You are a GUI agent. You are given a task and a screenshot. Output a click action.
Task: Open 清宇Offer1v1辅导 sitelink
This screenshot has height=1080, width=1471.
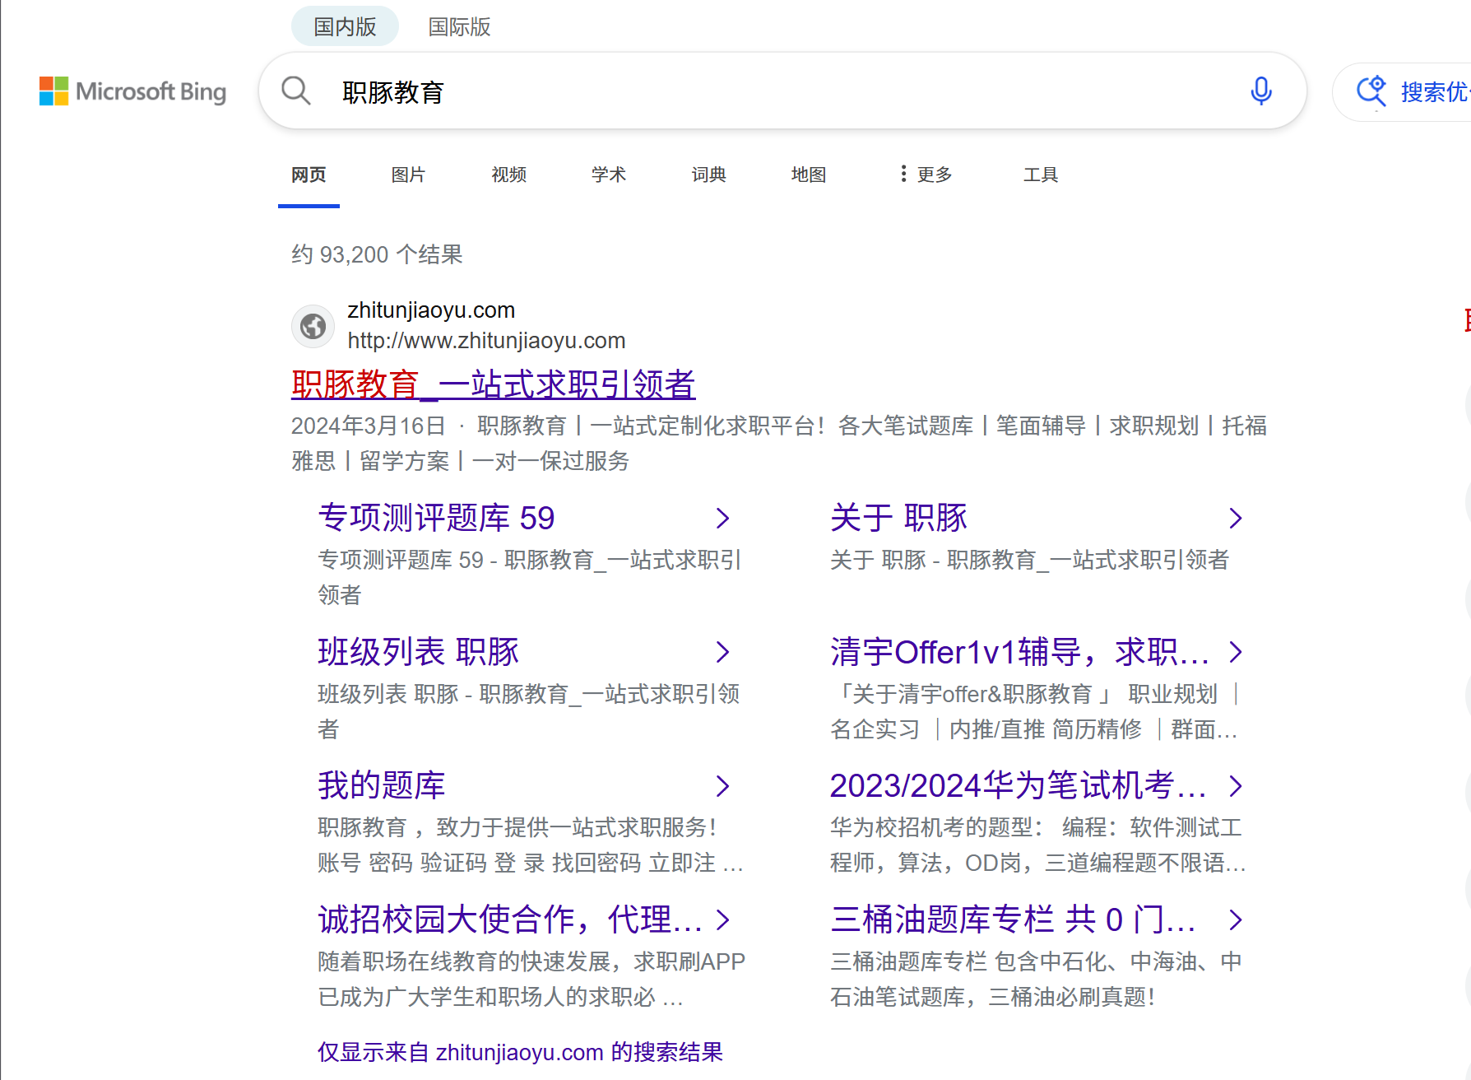(x=1019, y=652)
